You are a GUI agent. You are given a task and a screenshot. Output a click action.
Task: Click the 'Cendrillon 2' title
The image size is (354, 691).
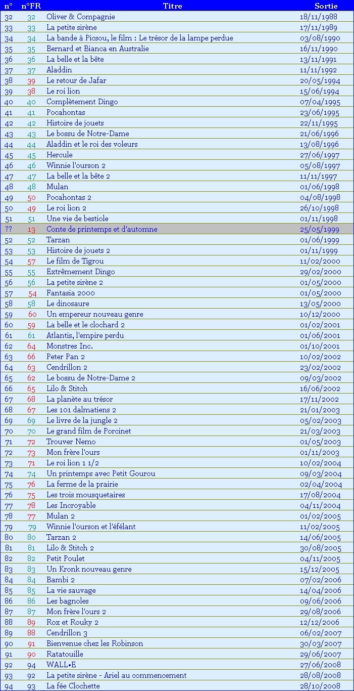pos(67,367)
